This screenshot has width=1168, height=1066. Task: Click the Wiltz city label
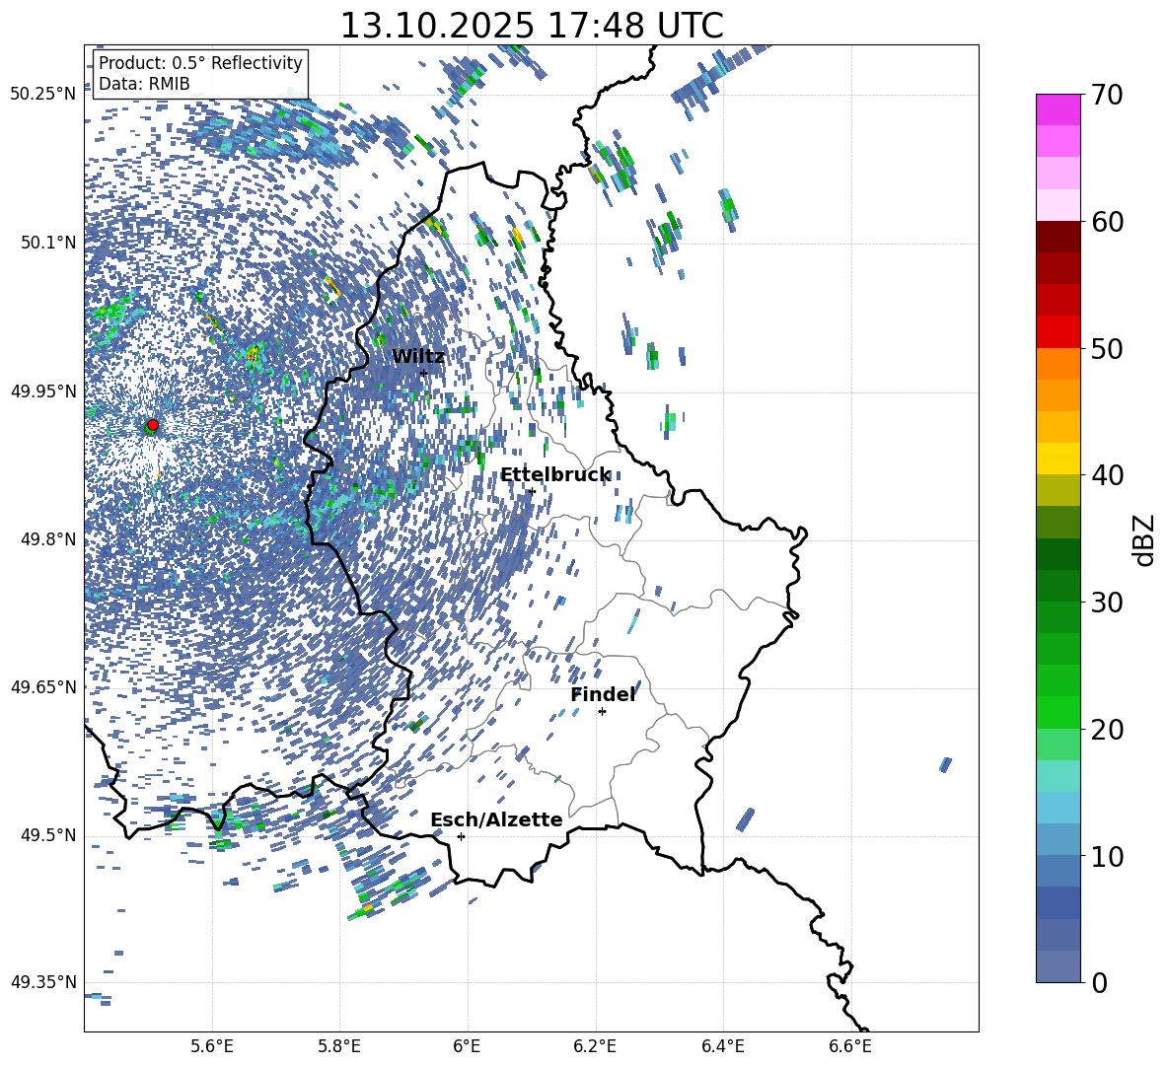418,357
